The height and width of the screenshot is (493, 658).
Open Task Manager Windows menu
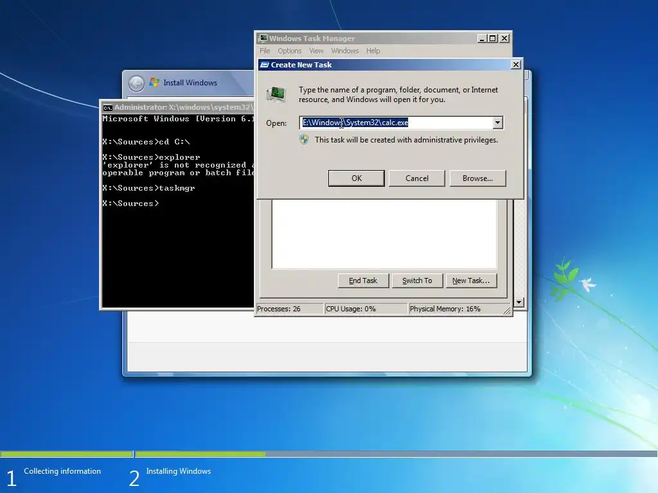345,51
